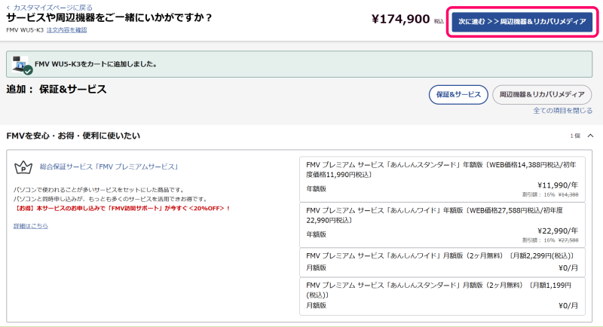Select the 保証&サービス tab pill
This screenshot has height=327, width=603.
(x=458, y=94)
